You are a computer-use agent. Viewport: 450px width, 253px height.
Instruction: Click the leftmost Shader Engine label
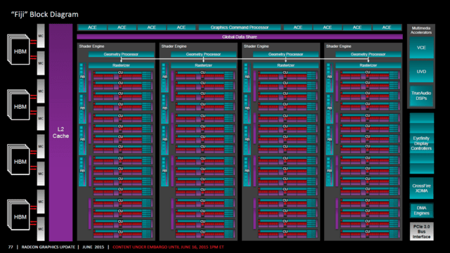91,46
